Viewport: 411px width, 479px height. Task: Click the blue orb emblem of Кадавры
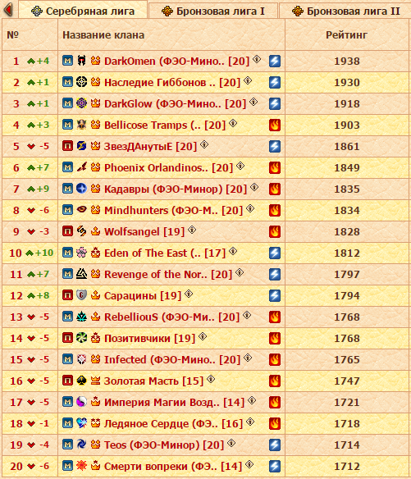(81, 189)
